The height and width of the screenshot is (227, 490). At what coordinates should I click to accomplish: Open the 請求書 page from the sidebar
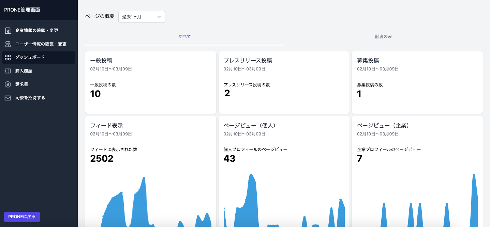[x=23, y=84]
